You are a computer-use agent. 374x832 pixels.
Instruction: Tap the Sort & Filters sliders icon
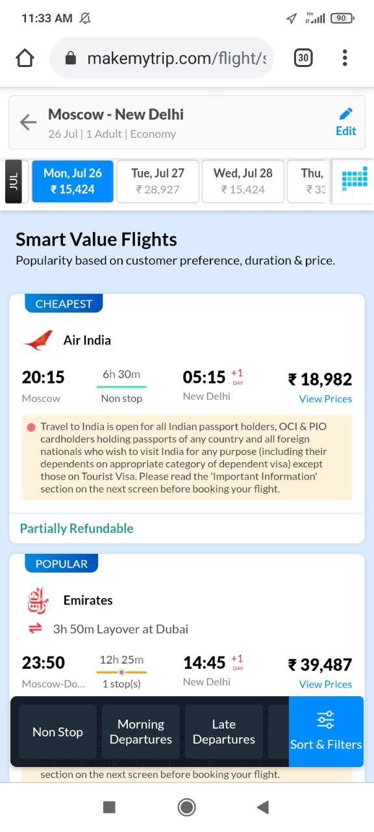[325, 720]
